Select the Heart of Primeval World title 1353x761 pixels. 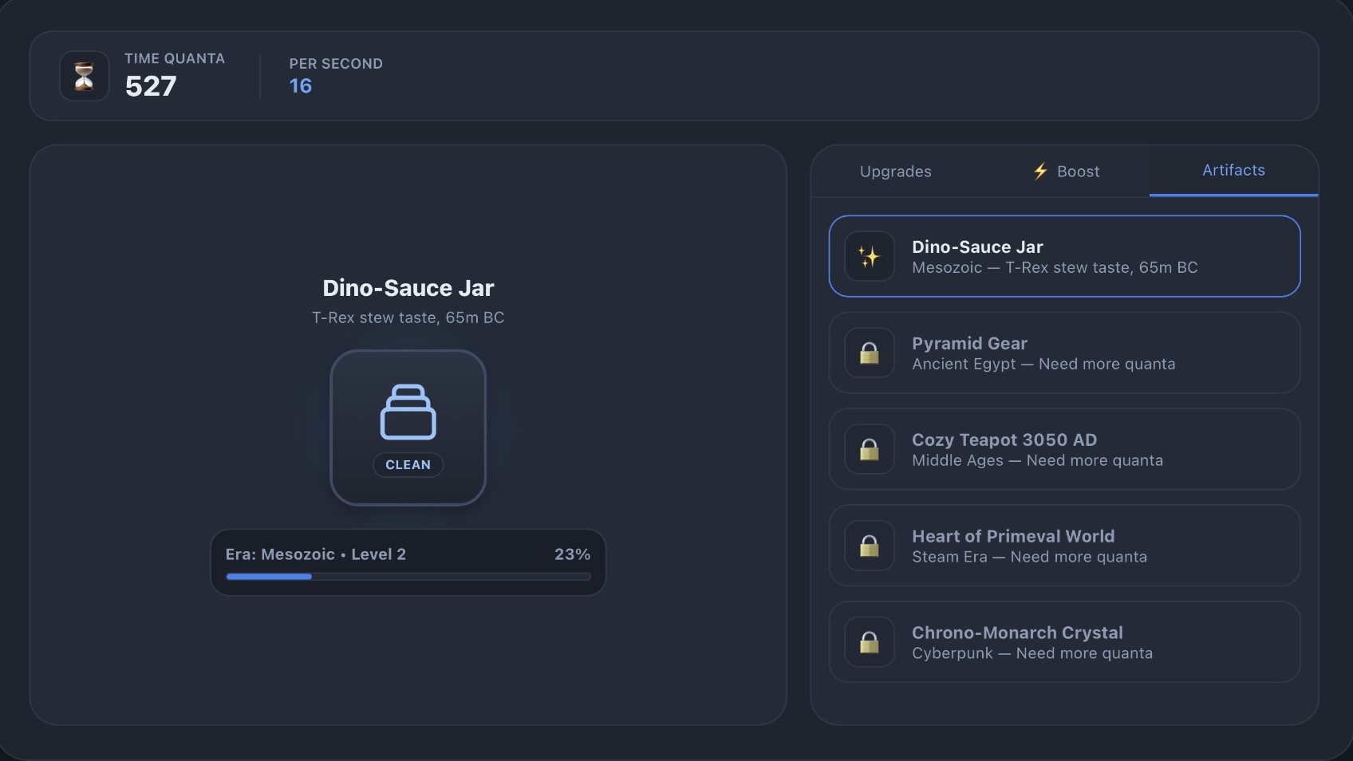tap(1013, 537)
